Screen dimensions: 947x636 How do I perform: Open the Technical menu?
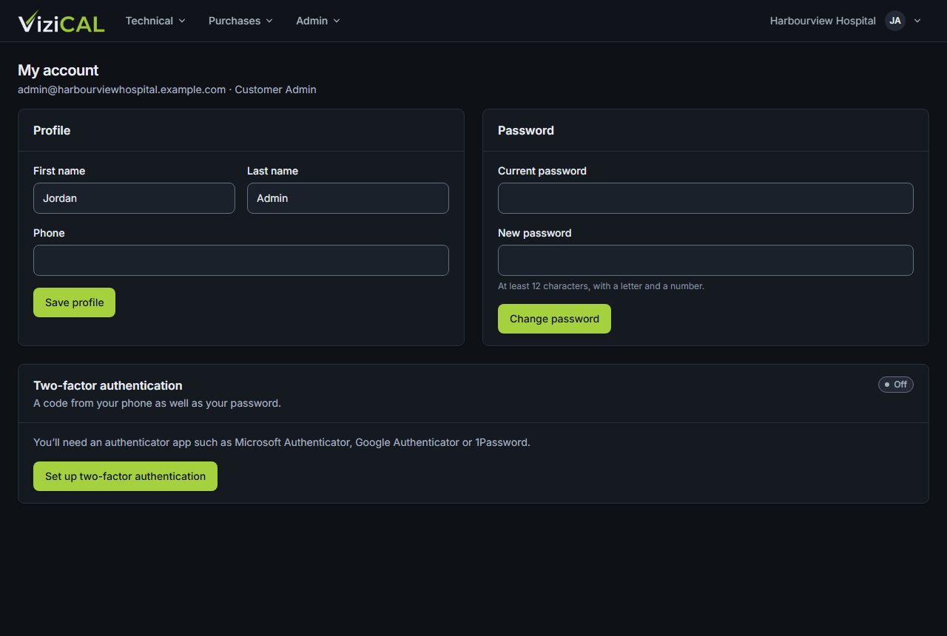(x=155, y=21)
